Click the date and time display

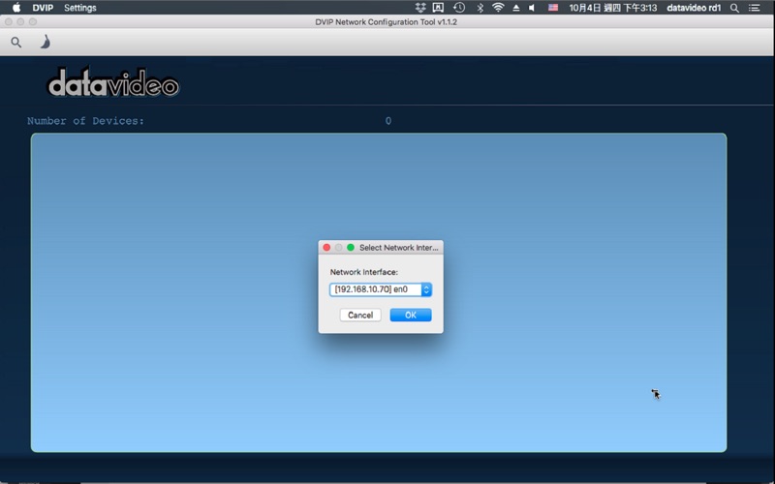[613, 8]
